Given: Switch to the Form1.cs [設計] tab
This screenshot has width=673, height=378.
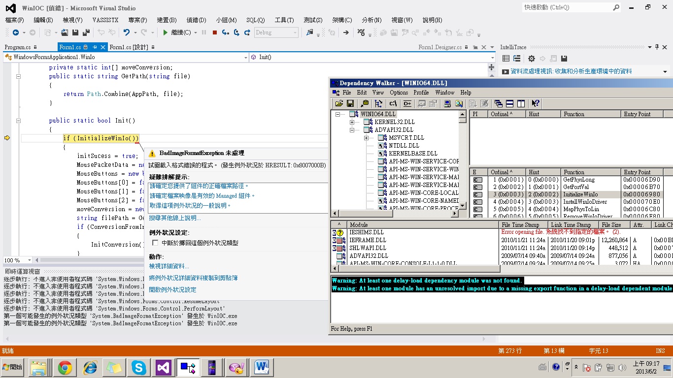Looking at the screenshot, I should pyautogui.click(x=129, y=47).
